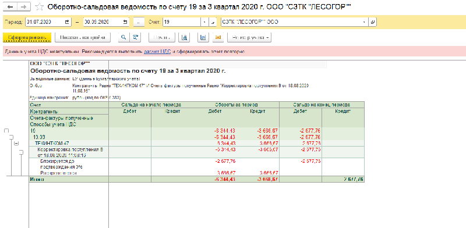Click Единица измерения label in report
The image size is (466, 228).
click(49, 97)
